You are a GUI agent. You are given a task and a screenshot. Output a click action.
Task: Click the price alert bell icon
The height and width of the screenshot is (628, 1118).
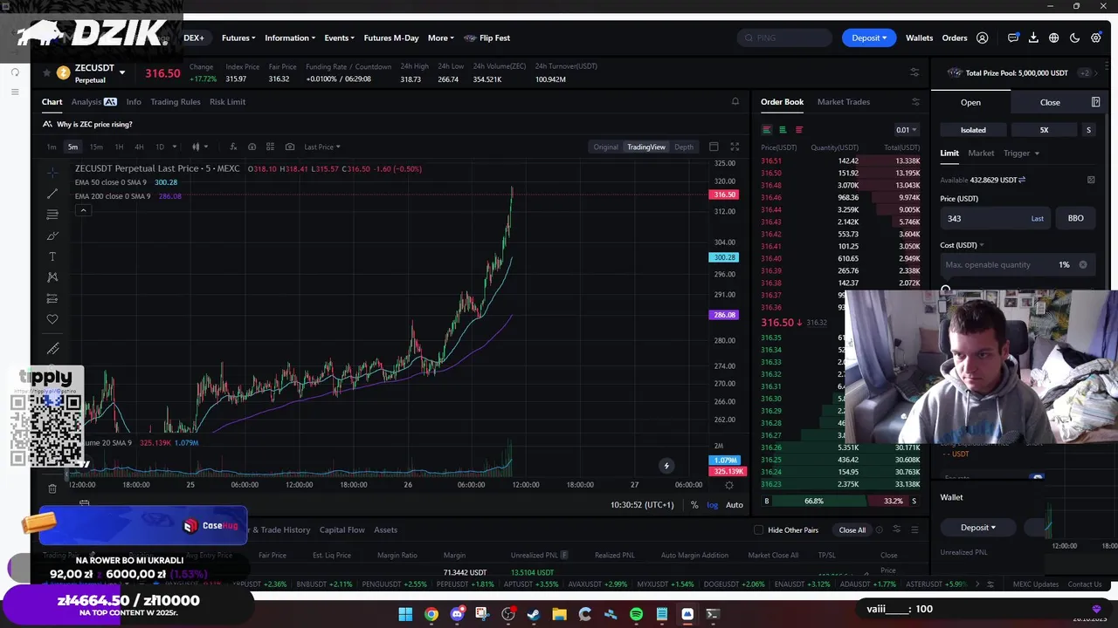735,102
